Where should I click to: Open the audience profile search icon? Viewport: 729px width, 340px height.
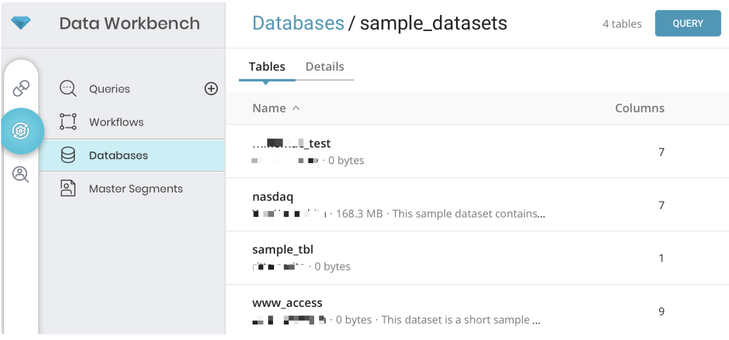(21, 174)
